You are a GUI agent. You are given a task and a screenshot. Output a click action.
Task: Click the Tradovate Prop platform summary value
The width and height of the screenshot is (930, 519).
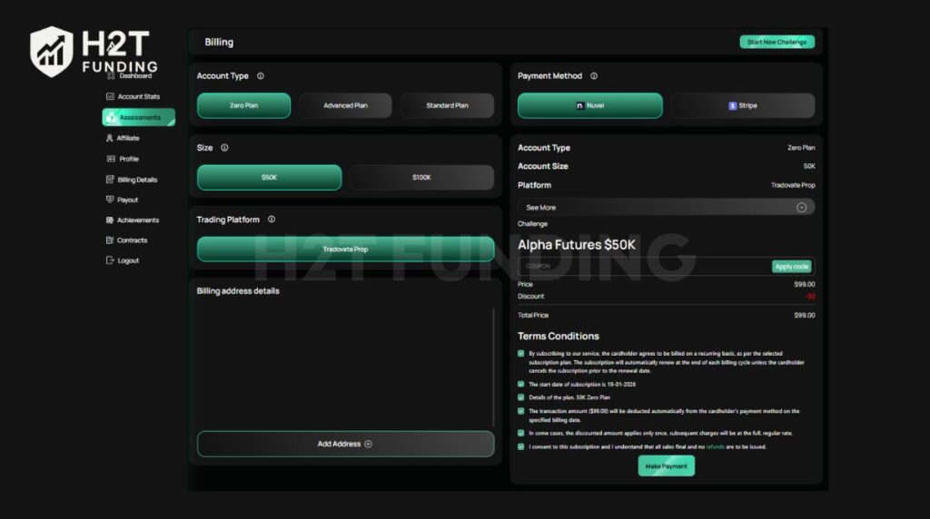(x=793, y=185)
